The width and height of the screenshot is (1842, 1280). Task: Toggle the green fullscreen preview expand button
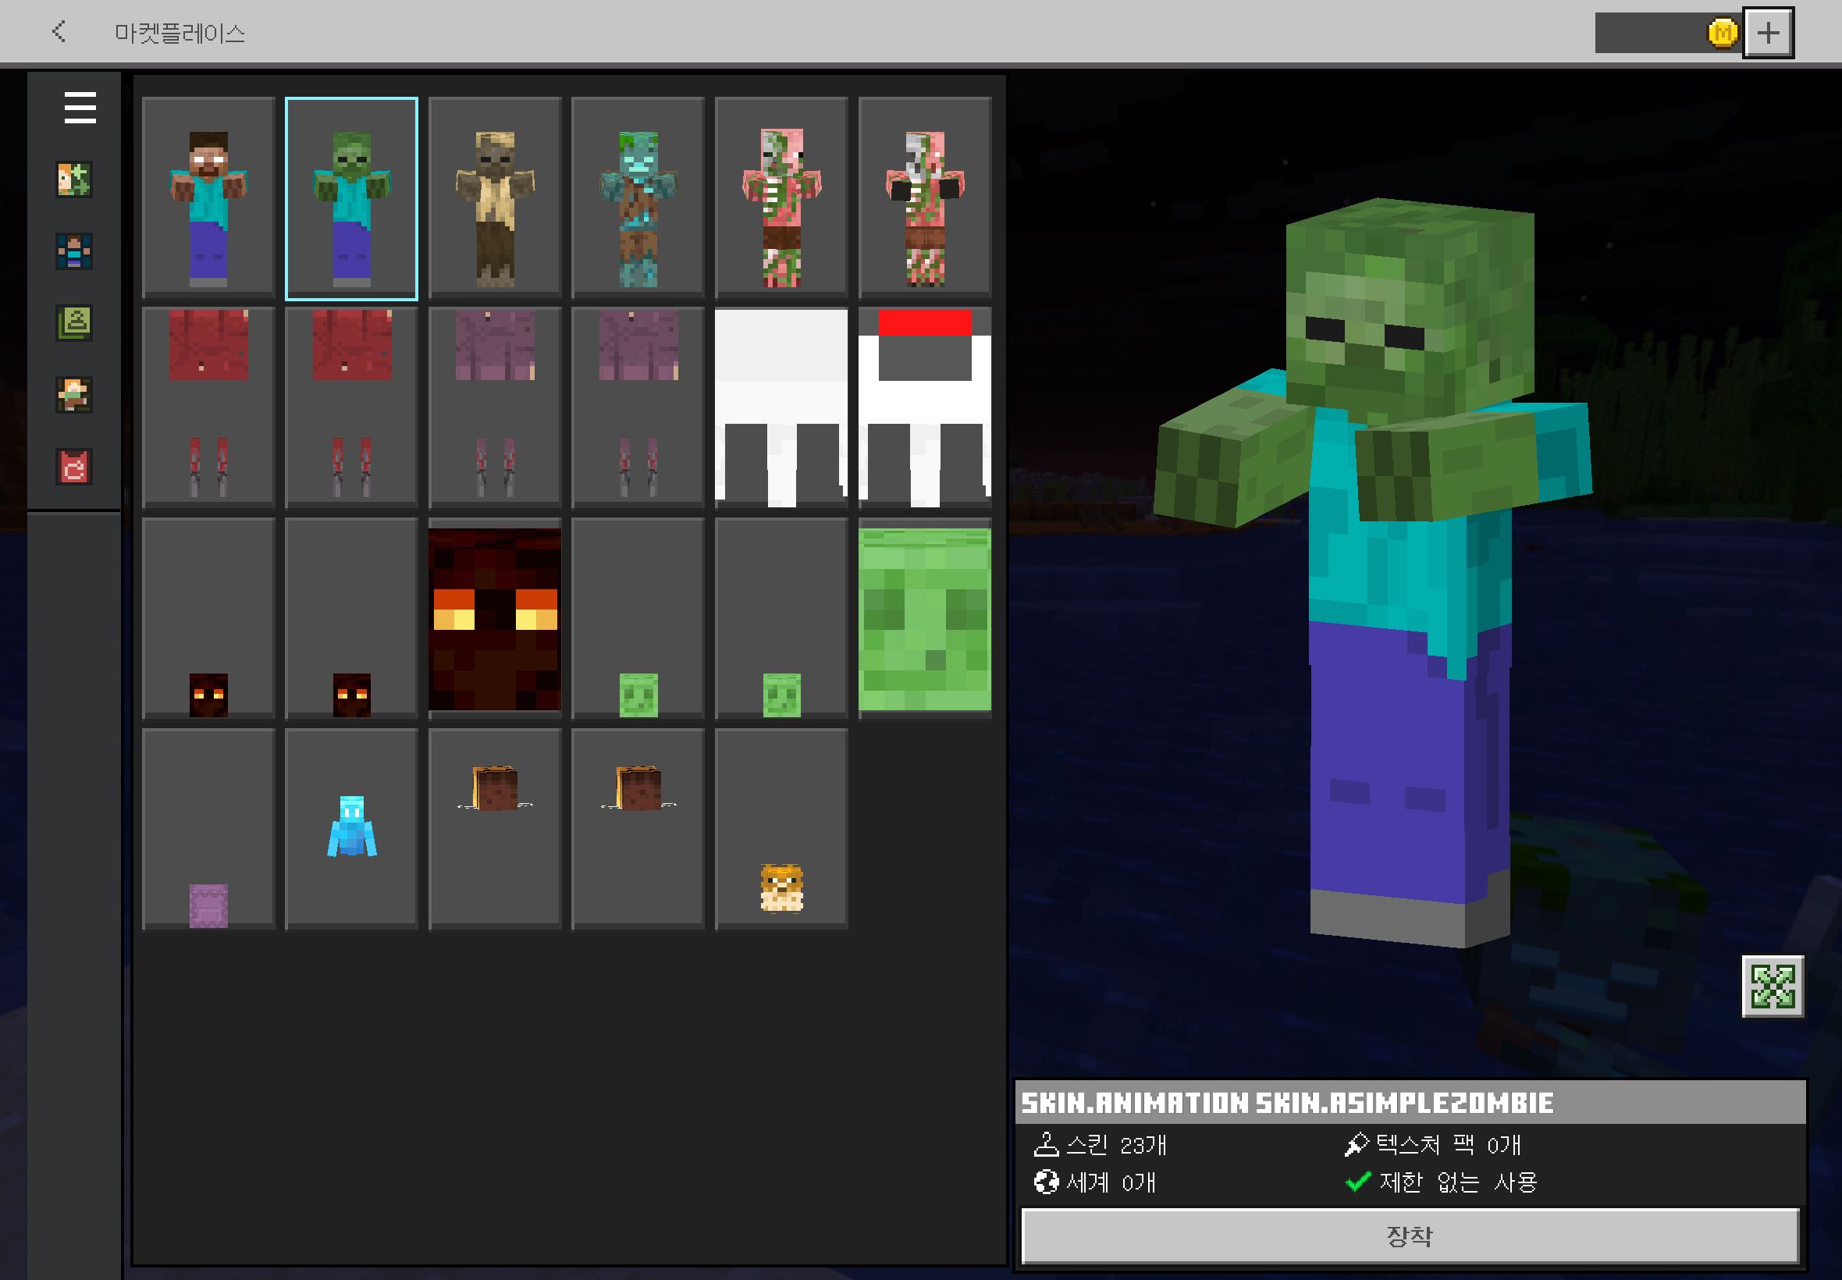click(1773, 986)
